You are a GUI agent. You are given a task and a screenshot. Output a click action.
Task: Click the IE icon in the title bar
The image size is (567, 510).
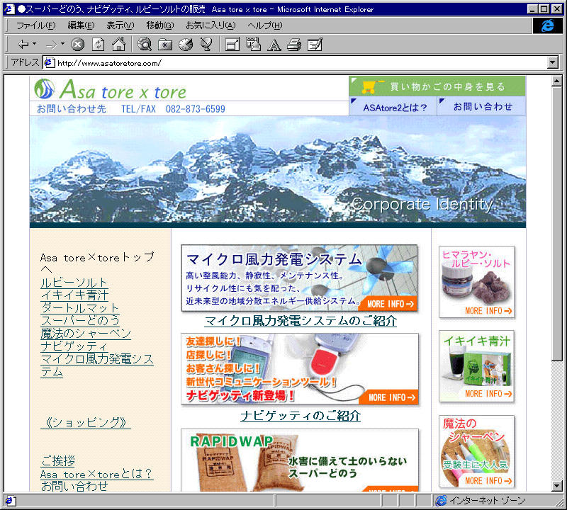click(x=10, y=9)
